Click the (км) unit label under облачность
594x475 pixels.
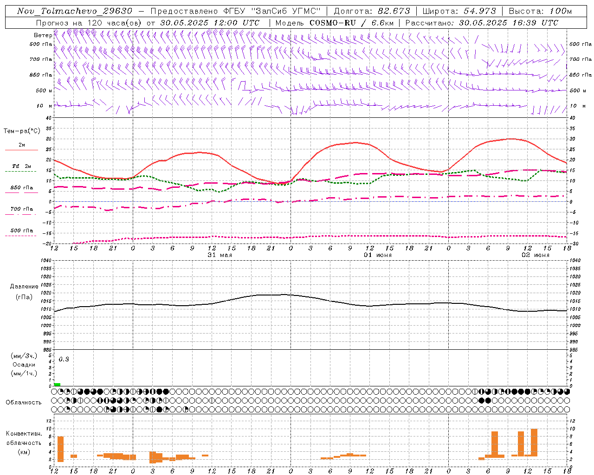24,452
